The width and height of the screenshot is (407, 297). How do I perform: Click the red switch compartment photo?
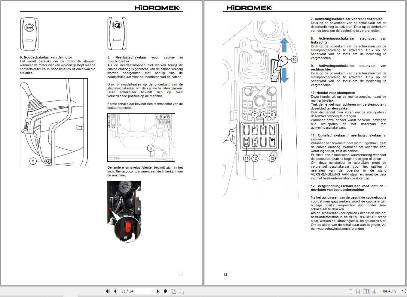click(124, 211)
